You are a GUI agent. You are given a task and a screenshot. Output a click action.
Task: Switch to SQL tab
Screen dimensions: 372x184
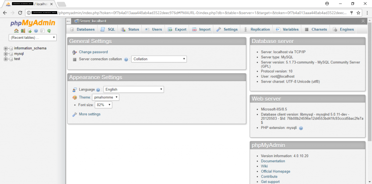click(108, 30)
